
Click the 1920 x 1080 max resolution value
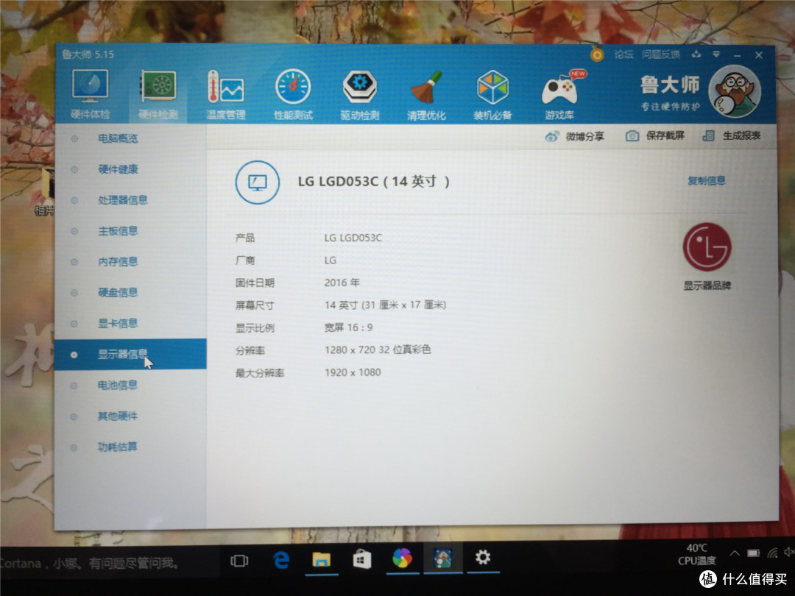tap(353, 372)
